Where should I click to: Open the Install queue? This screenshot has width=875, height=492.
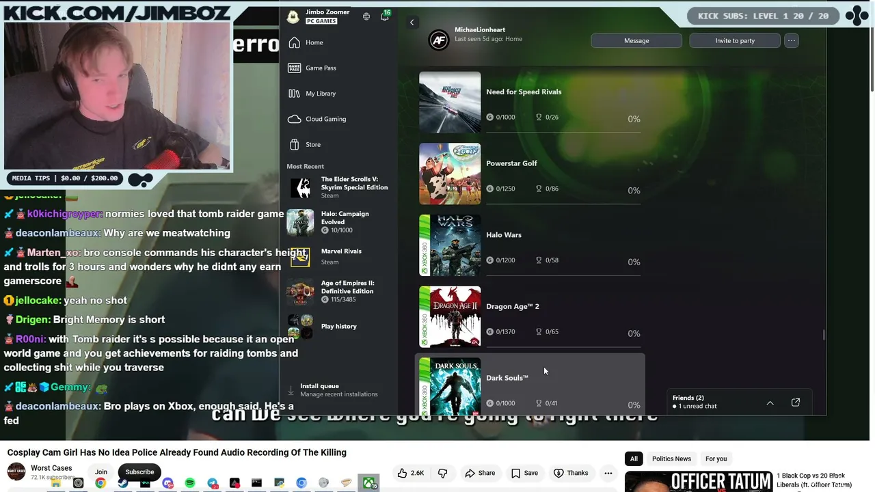(338, 390)
